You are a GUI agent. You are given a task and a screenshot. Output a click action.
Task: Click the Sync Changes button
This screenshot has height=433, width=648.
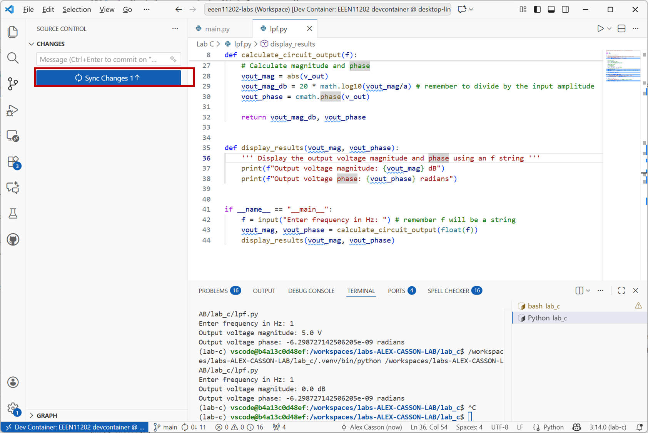point(108,78)
